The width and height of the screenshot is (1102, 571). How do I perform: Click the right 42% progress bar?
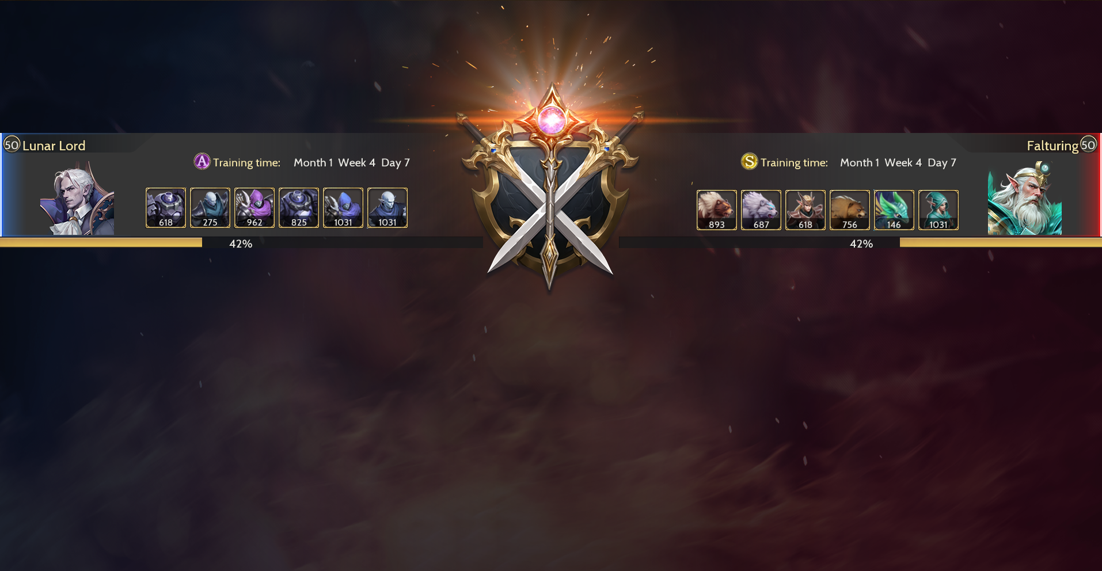[860, 243]
